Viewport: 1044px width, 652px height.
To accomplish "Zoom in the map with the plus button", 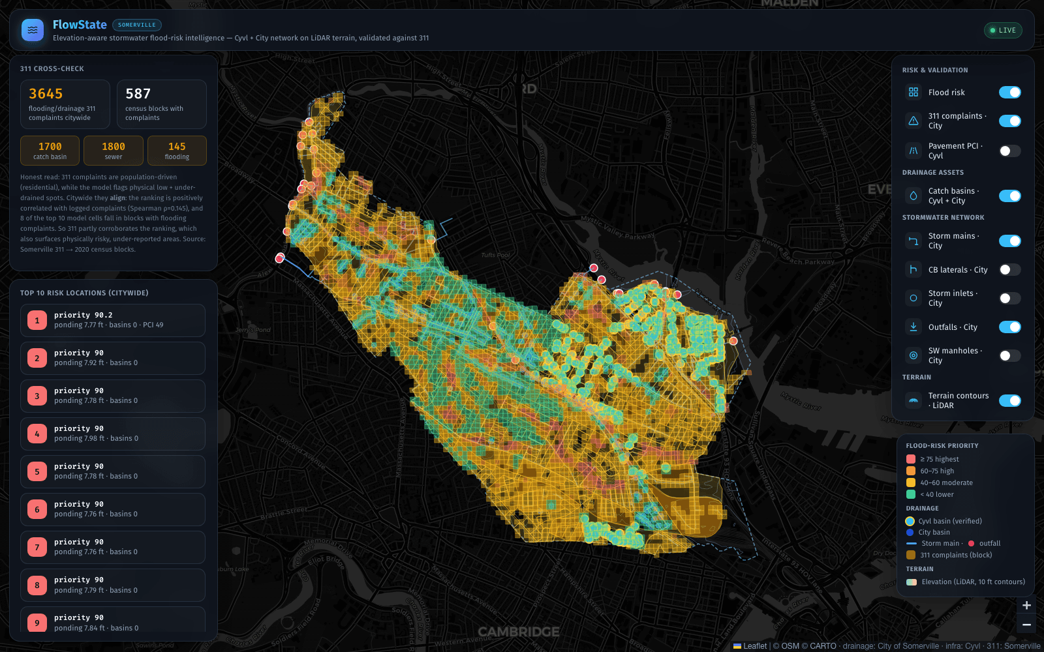I will (1026, 605).
